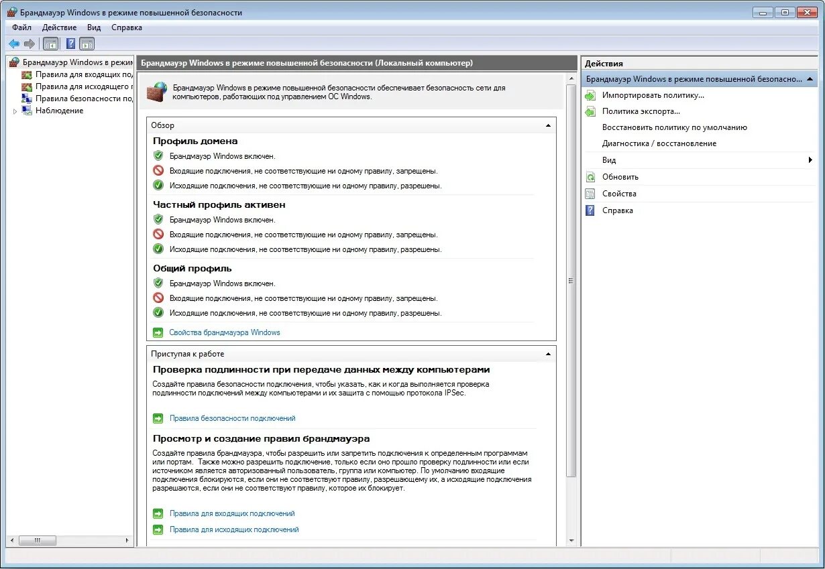Open Правила безопасности подключений link
Viewport: 825px width, 569px height.
point(232,418)
